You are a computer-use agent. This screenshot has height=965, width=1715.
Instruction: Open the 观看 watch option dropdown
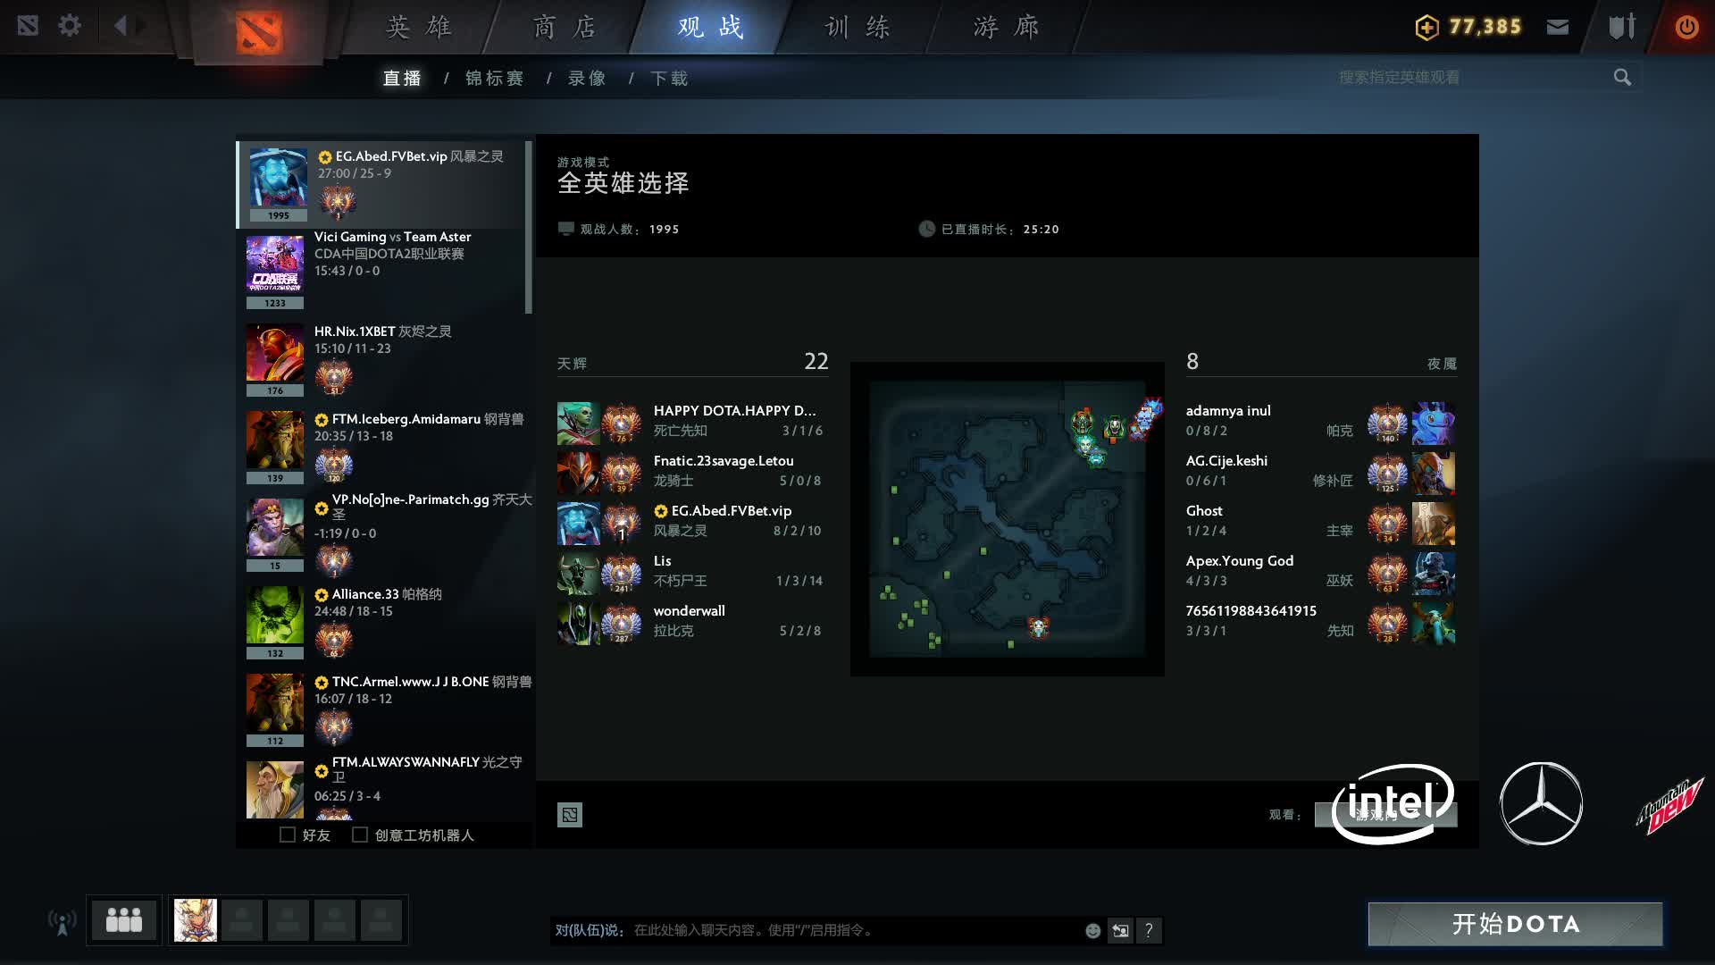1385,815
